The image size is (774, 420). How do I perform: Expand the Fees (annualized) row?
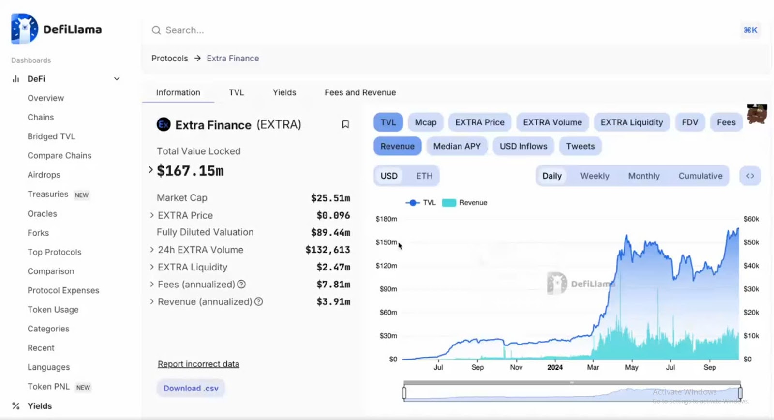click(x=152, y=285)
